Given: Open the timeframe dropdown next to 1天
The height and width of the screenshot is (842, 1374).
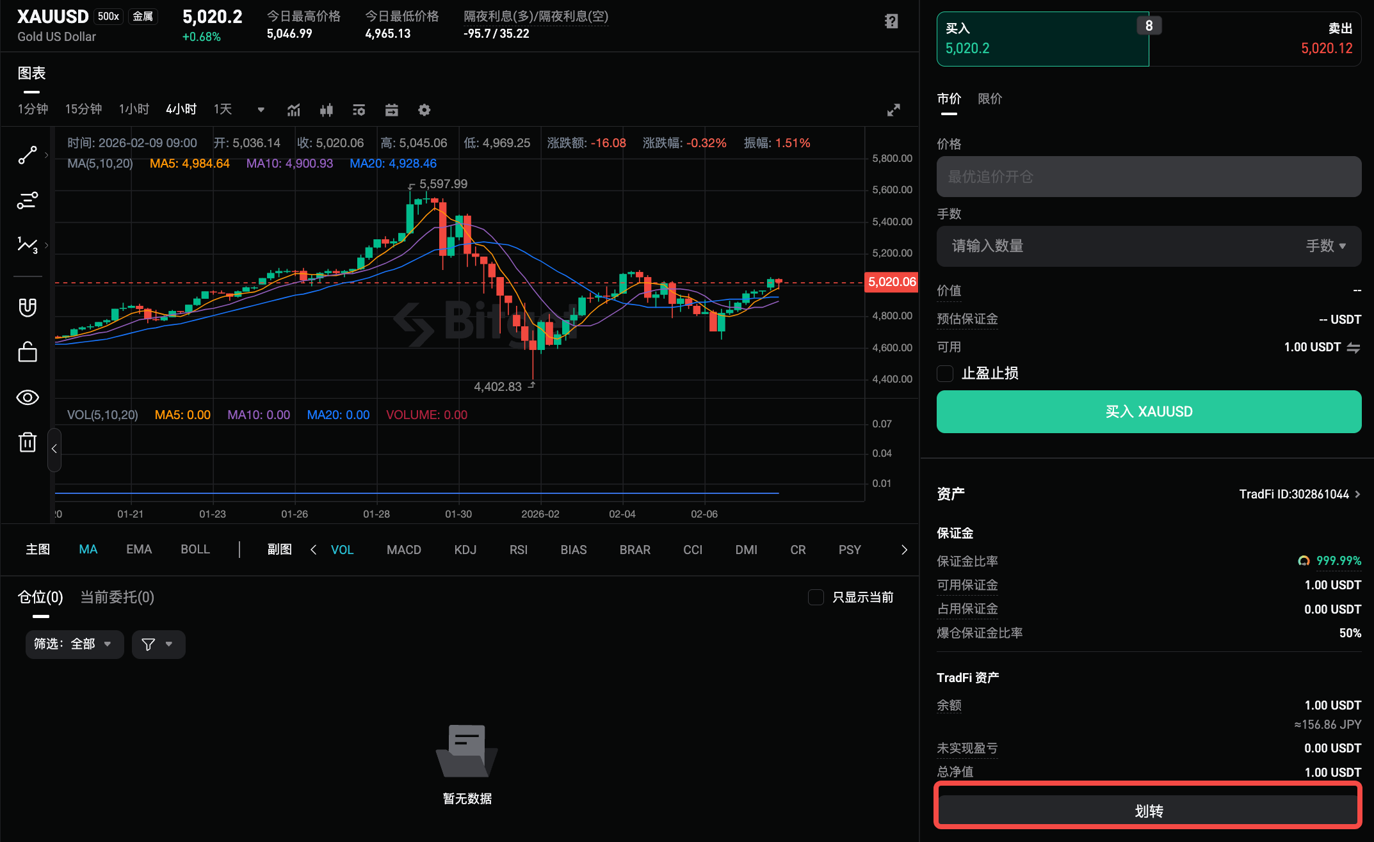Looking at the screenshot, I should tap(260, 109).
